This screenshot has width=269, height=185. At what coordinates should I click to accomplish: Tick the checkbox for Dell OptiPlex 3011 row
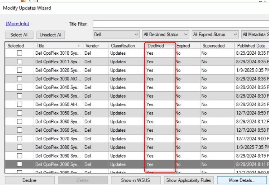pos(19,62)
